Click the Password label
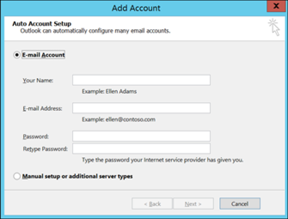This screenshot has height=219, width=288. (36, 137)
